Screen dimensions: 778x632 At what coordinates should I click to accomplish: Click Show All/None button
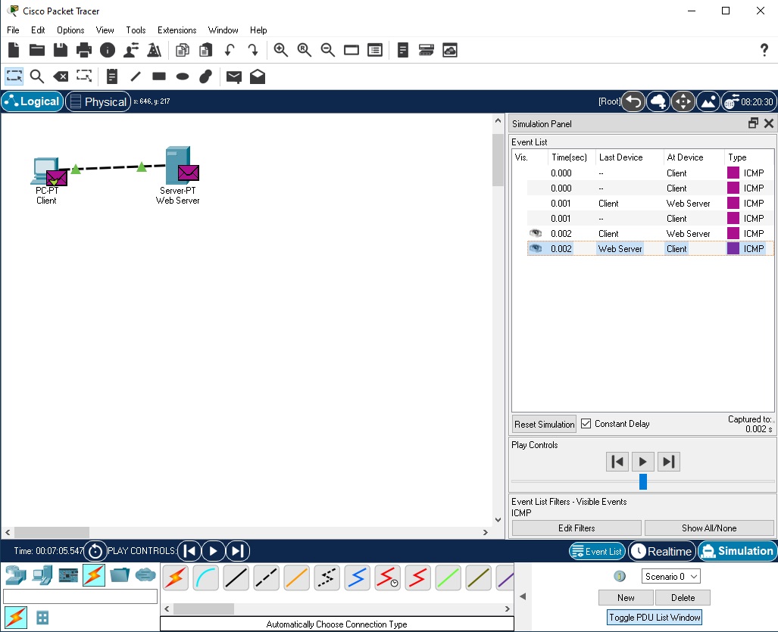point(709,528)
